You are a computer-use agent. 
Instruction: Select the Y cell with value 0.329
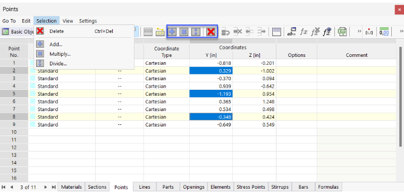click(x=211, y=71)
